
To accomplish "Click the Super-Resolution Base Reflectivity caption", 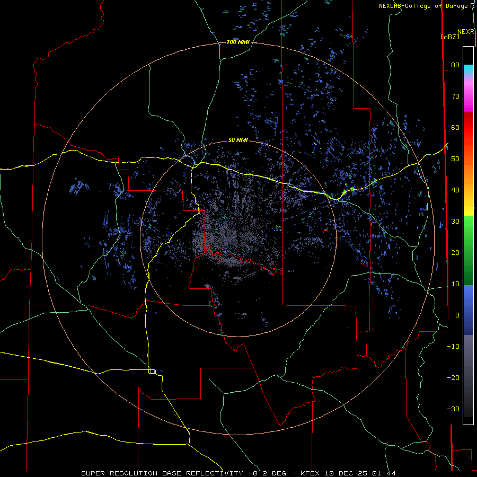I will pyautogui.click(x=238, y=473).
